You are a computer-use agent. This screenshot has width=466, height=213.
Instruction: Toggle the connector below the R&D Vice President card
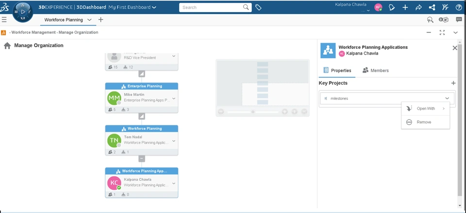(141, 74)
